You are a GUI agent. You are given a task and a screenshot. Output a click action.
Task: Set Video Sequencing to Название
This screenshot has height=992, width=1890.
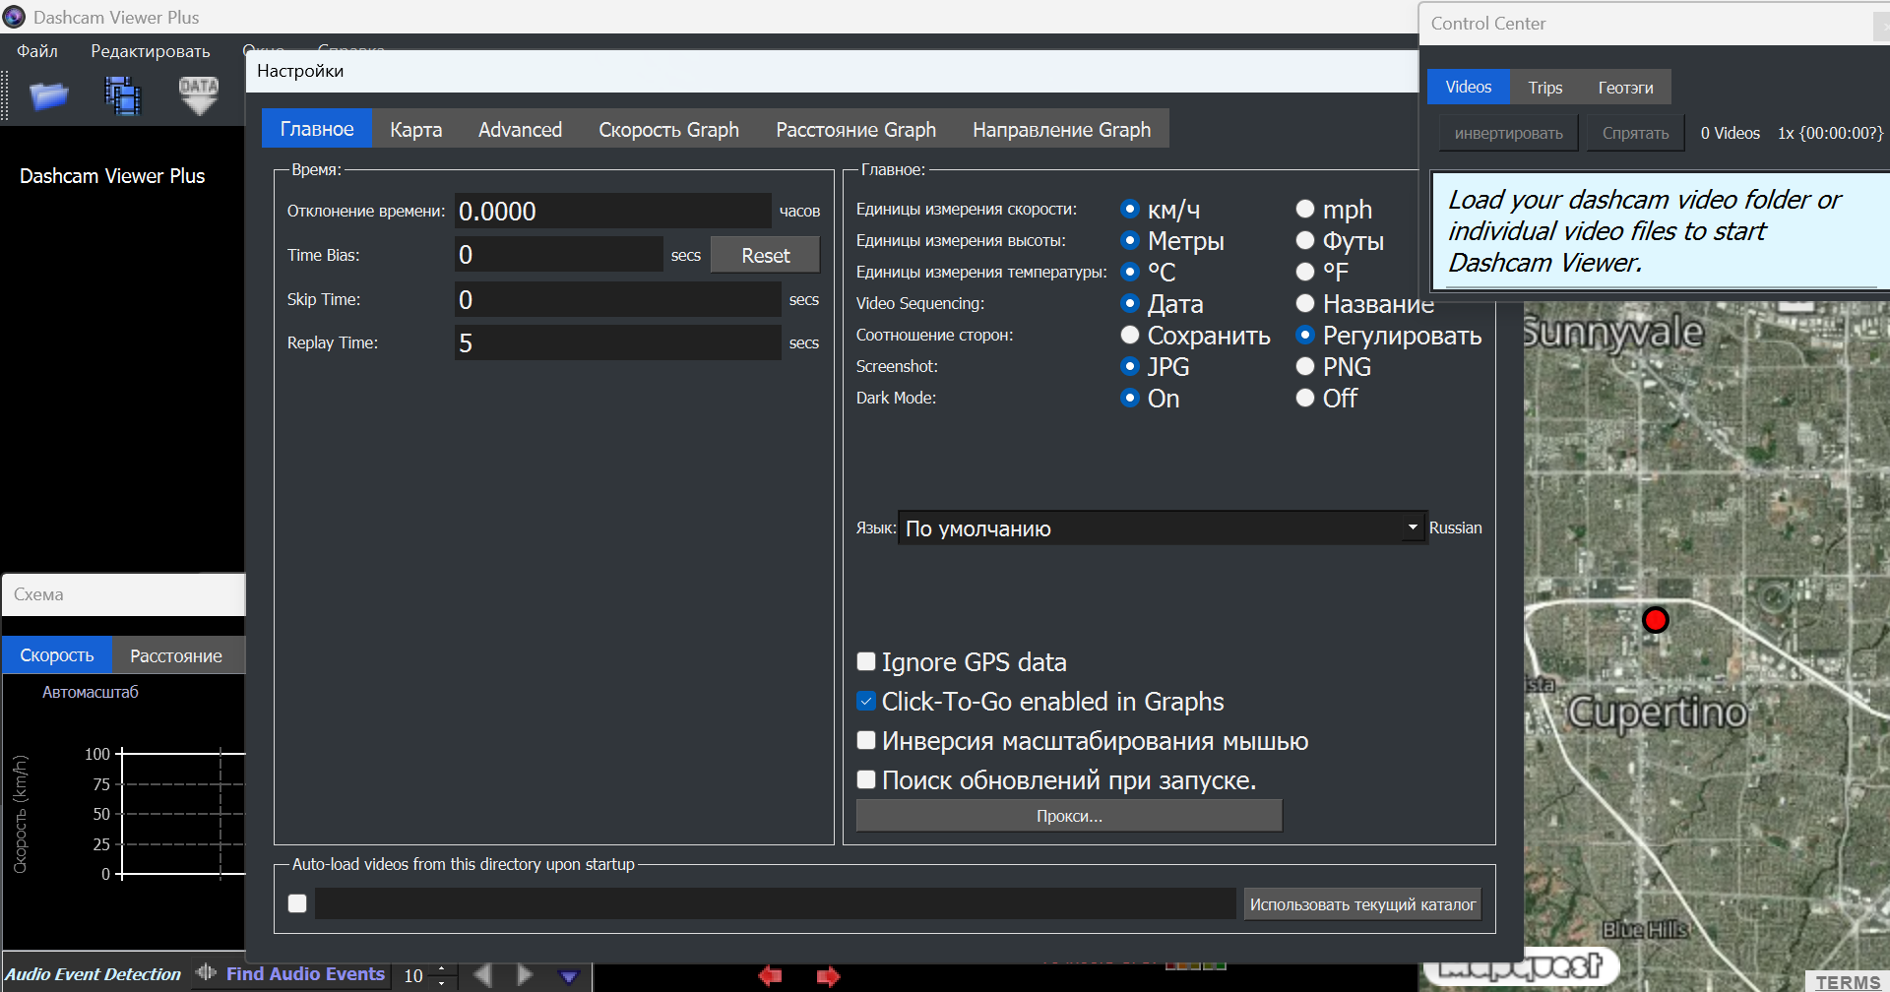coord(1305,303)
